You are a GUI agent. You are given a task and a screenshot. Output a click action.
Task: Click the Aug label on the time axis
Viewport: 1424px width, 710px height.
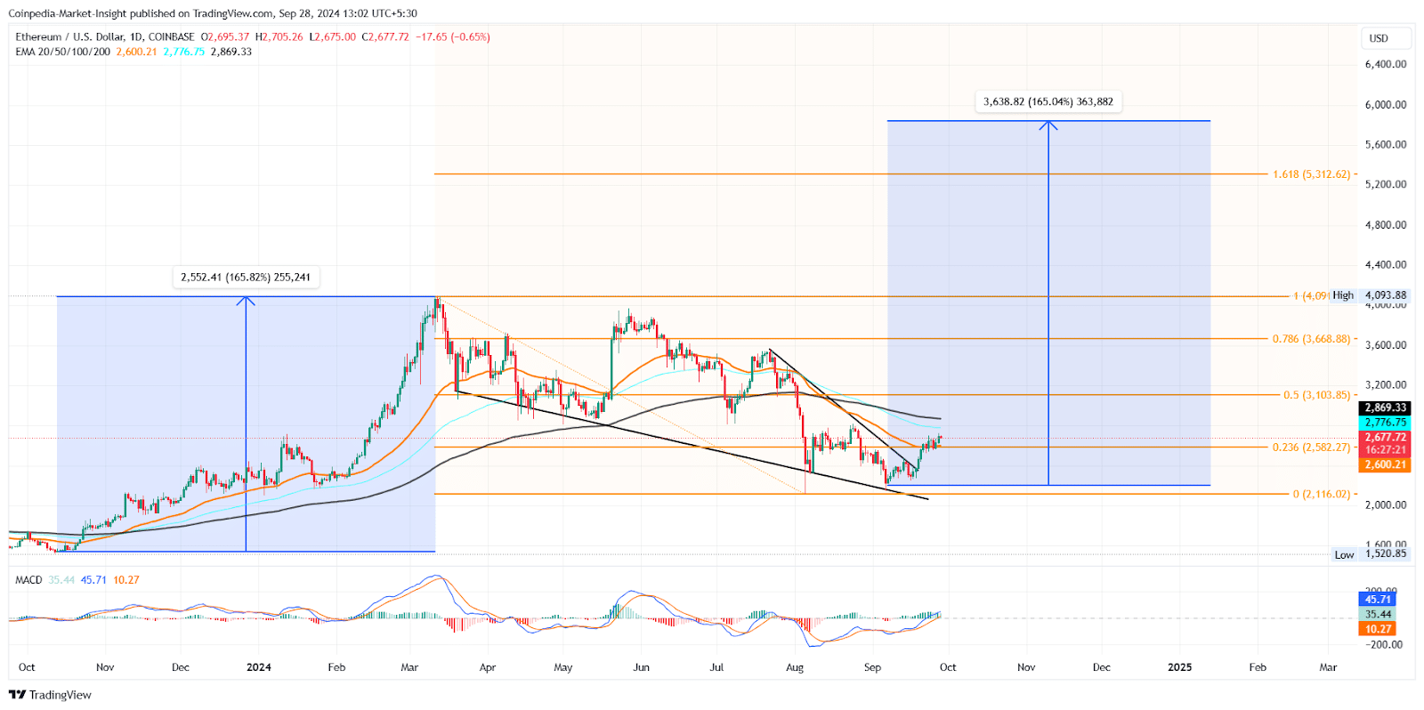(x=795, y=667)
